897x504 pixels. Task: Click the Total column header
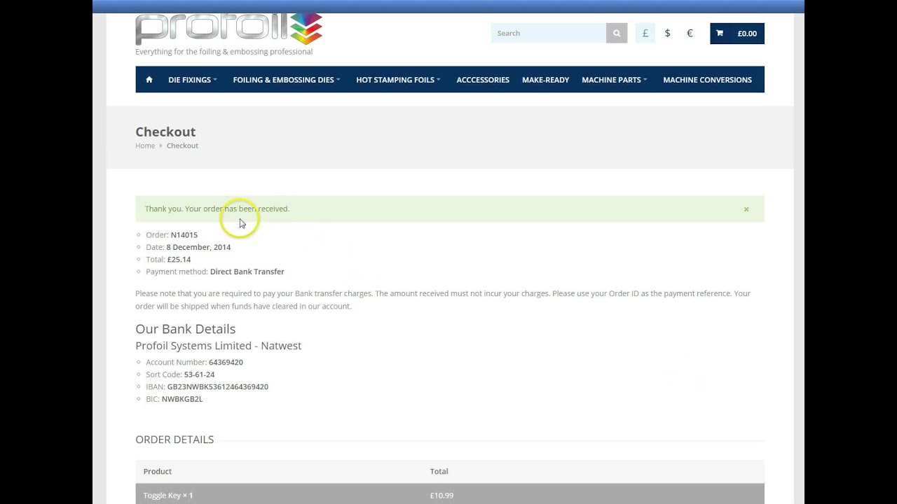[x=439, y=472]
